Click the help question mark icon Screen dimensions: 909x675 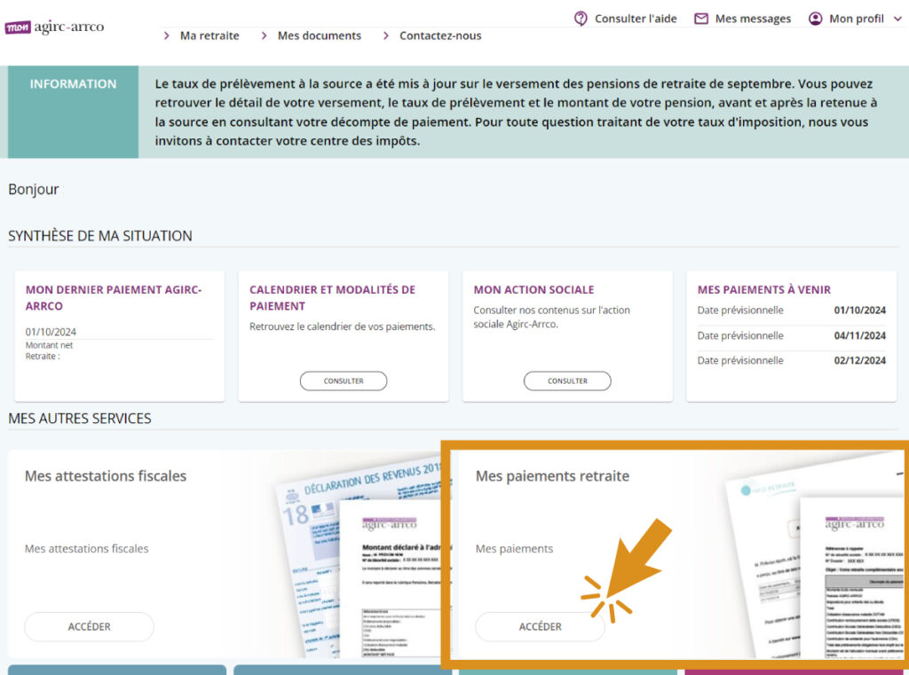point(581,19)
